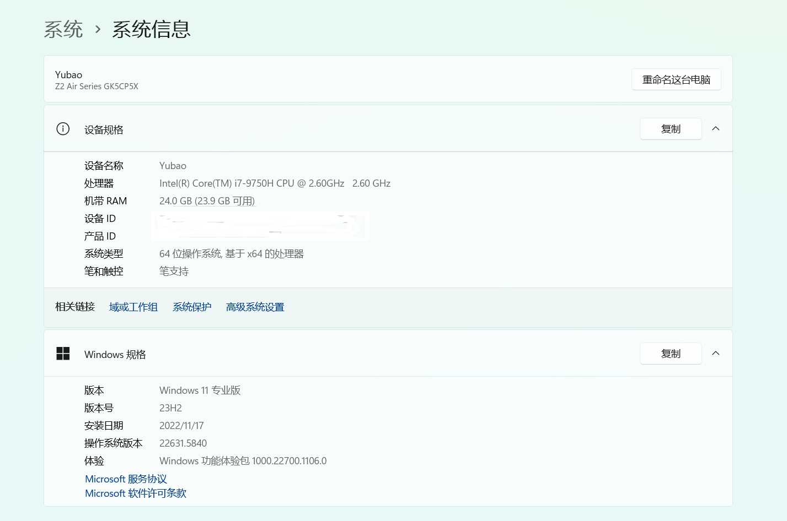Click the 24.0 GB RAM value

[x=207, y=200]
